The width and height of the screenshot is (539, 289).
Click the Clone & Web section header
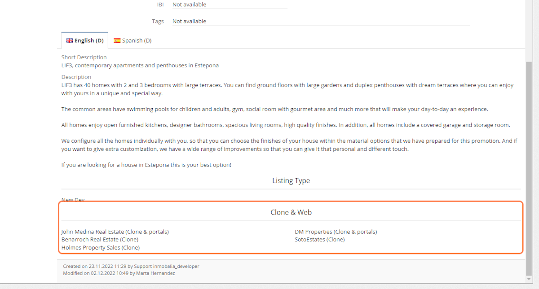[x=291, y=212]
